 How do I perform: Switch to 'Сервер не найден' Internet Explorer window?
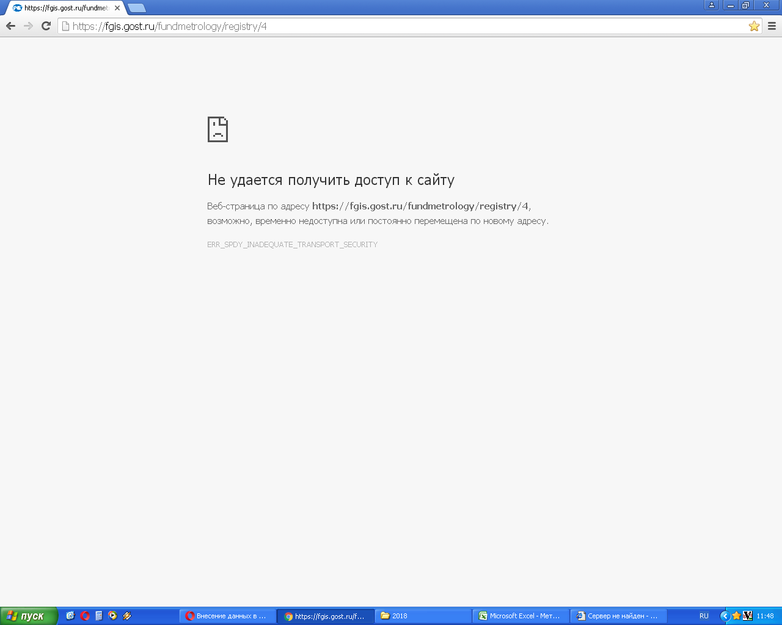click(x=618, y=616)
